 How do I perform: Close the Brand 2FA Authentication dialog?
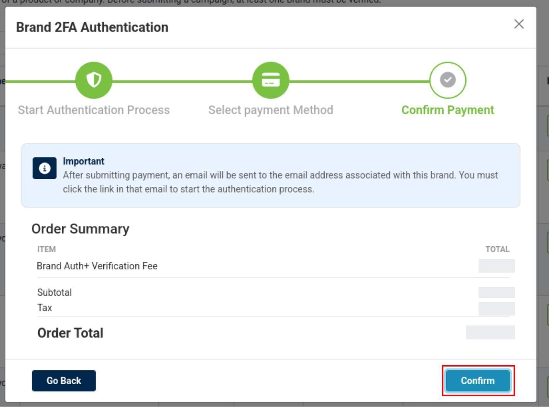(x=519, y=24)
